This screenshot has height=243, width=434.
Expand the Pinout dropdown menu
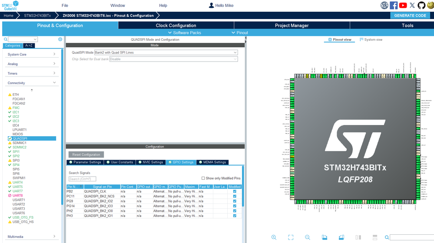tap(240, 33)
